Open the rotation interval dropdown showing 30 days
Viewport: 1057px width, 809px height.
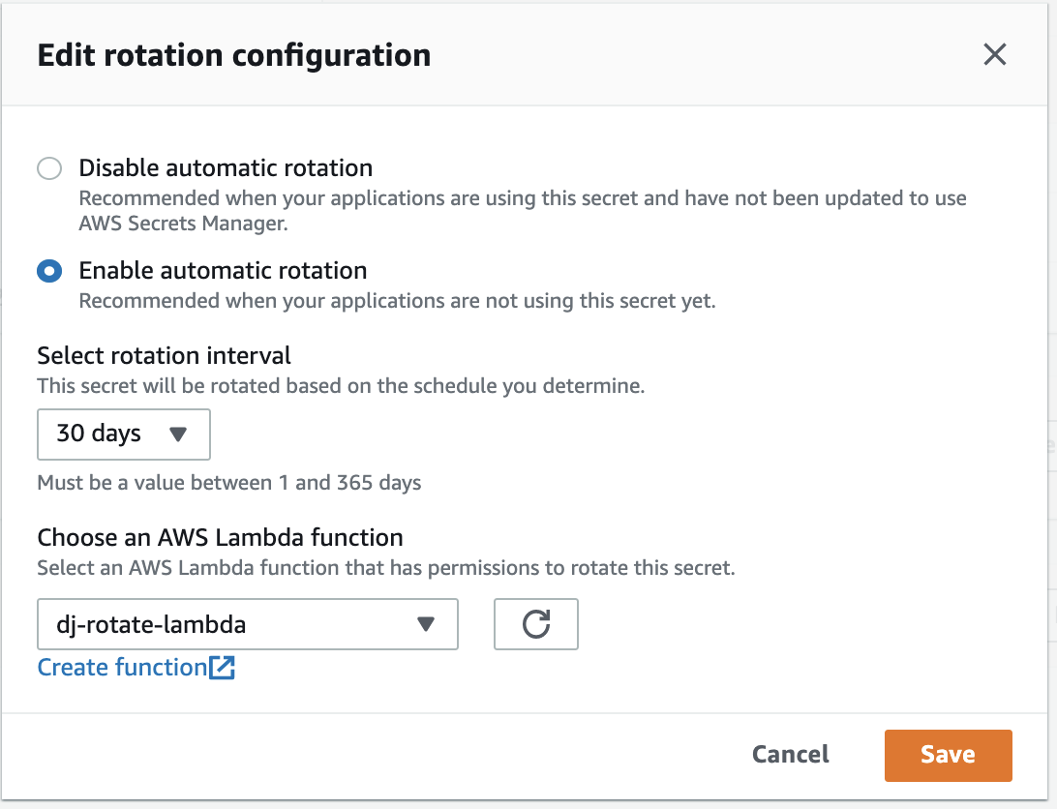(123, 434)
